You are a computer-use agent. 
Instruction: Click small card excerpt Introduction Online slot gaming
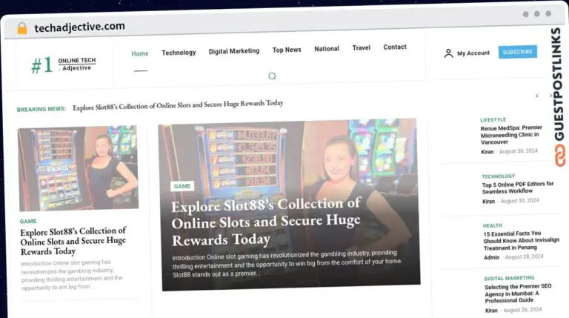[71, 275]
